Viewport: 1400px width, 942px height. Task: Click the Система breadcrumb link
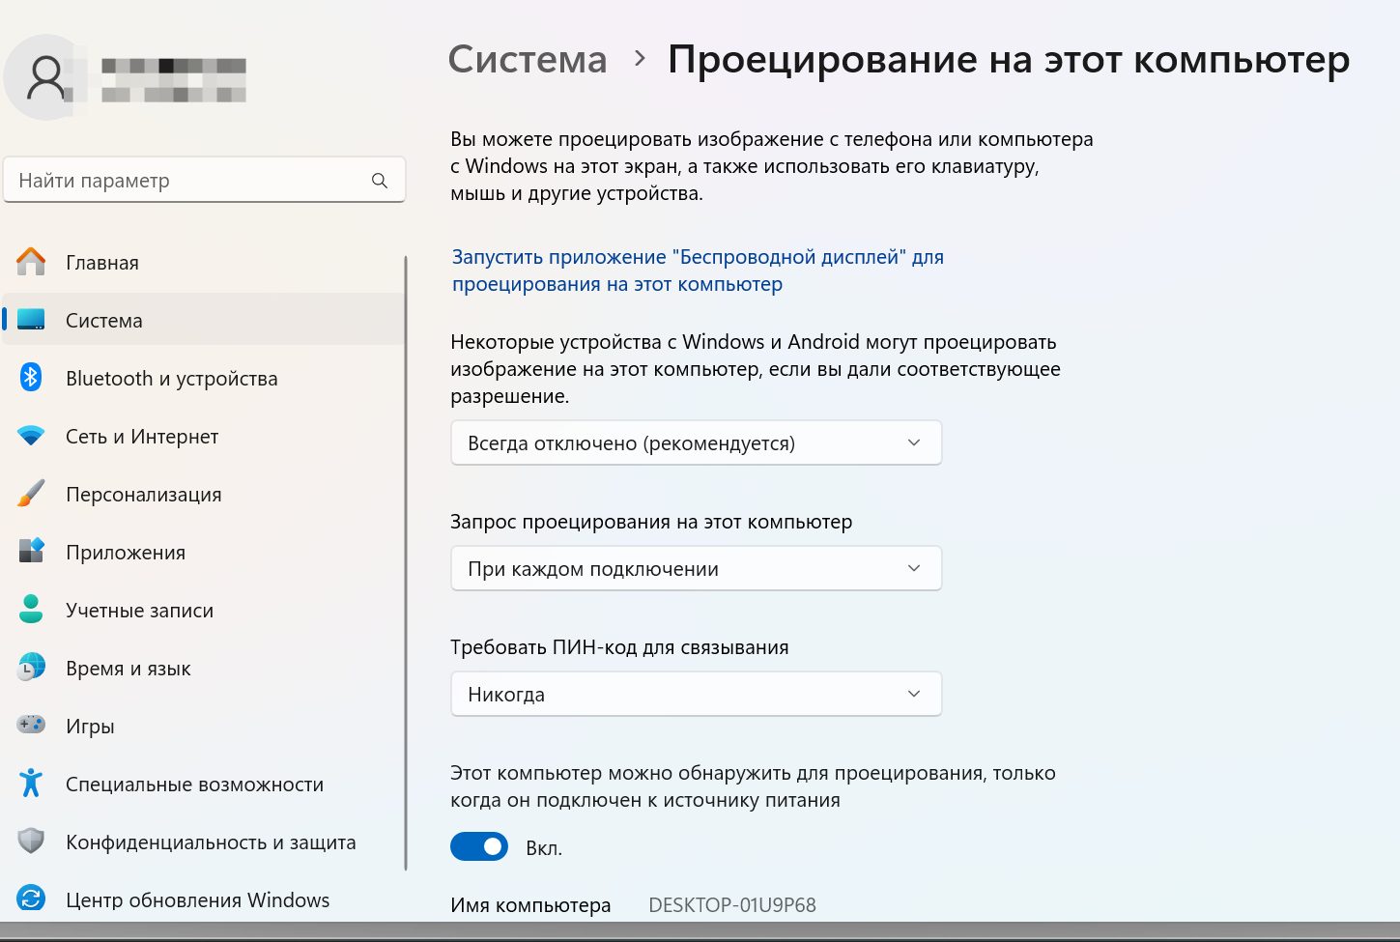click(528, 60)
